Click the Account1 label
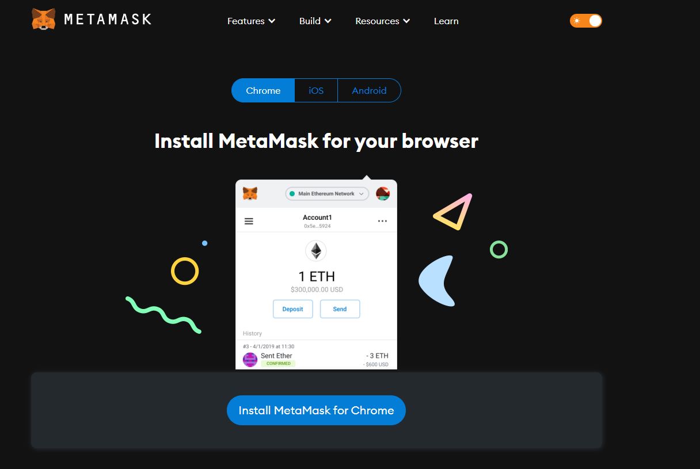The image size is (700, 469). click(x=317, y=218)
